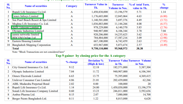Screen dimensions: 183x104
Task: Click the Deviation % (High & low) header
Action: click(96, 62)
